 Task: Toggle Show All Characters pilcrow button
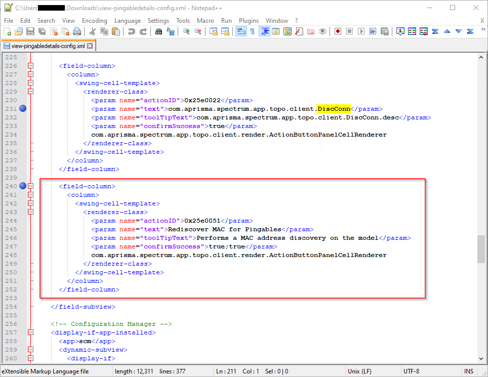pyautogui.click(x=252, y=31)
